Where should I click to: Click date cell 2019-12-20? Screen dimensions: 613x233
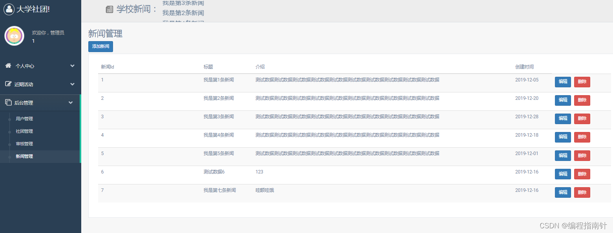pyautogui.click(x=527, y=98)
